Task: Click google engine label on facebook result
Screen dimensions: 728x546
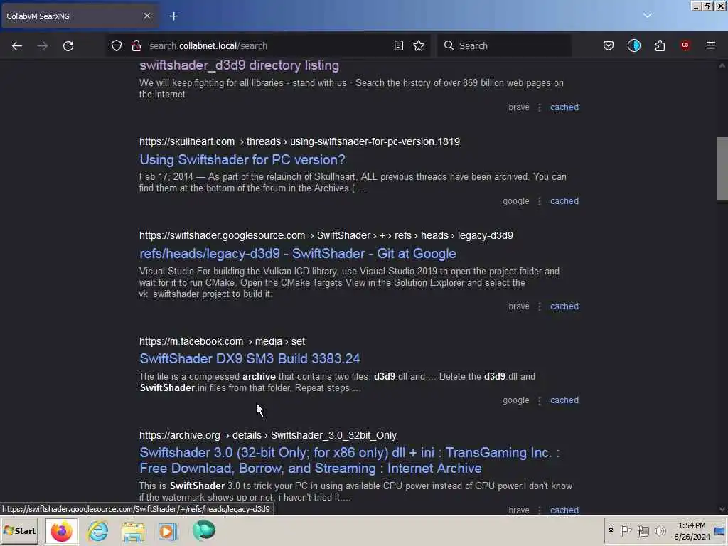Action: click(x=516, y=400)
